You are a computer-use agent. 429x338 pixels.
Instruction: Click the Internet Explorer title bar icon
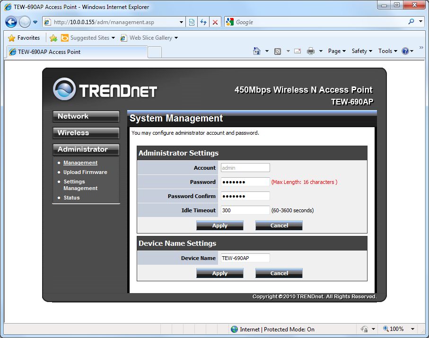[x=8, y=7]
